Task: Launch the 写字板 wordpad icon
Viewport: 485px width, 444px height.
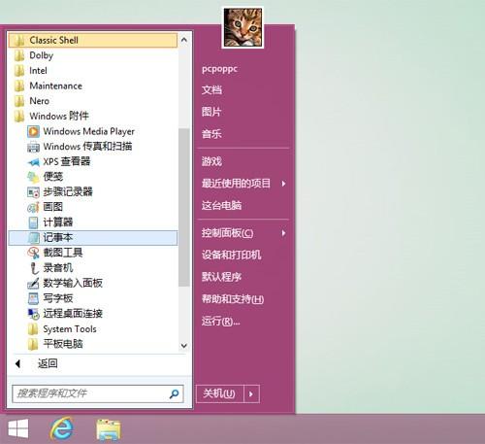Action: (x=33, y=298)
